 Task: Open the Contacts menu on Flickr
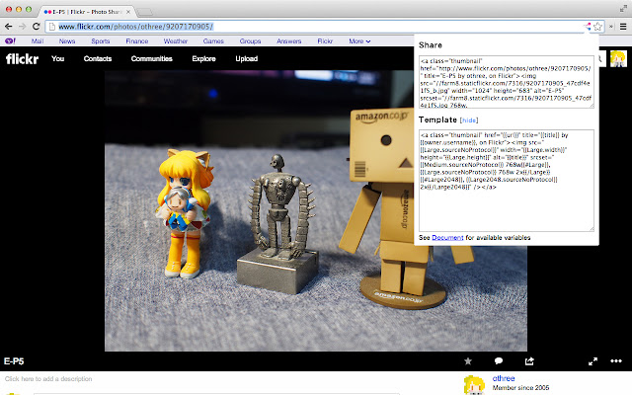98,59
